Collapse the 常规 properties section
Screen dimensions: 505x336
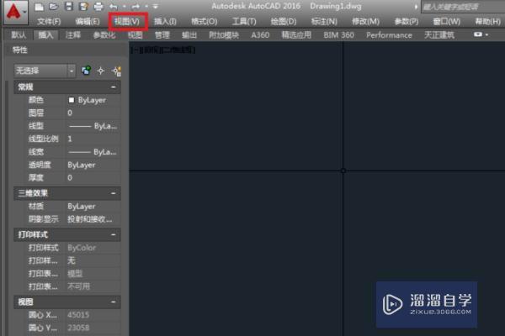[x=113, y=87]
